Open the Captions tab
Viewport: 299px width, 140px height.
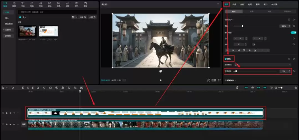click(x=59, y=4)
